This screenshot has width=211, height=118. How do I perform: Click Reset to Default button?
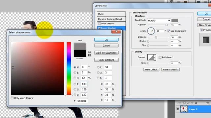[170, 69]
